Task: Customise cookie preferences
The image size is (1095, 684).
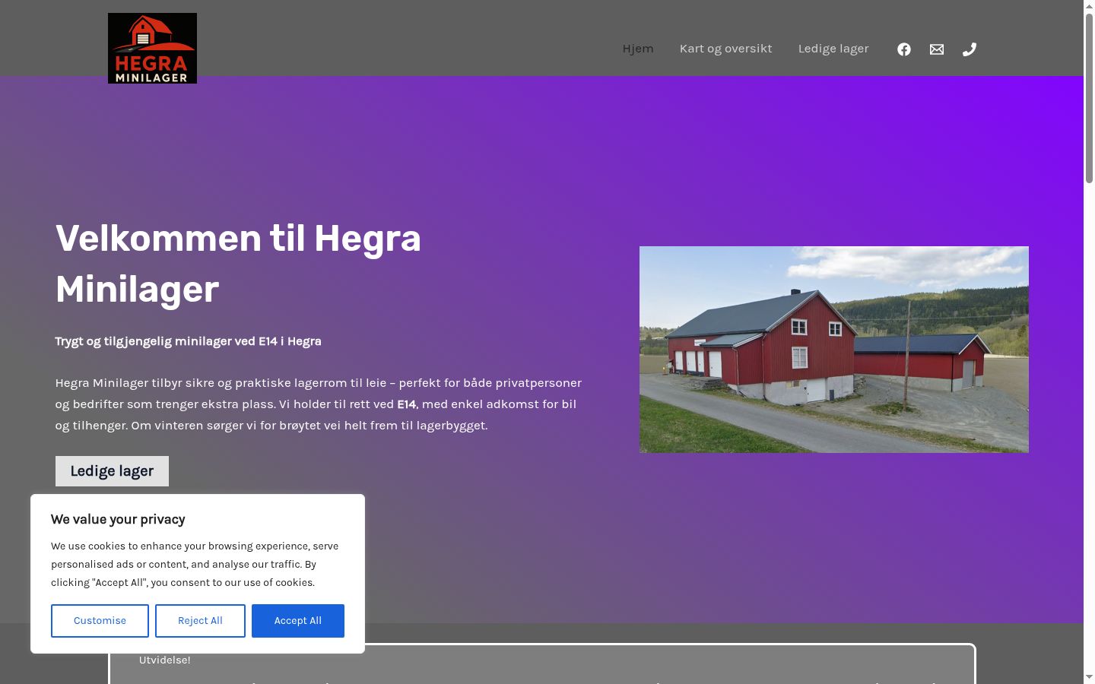Action: tap(100, 621)
